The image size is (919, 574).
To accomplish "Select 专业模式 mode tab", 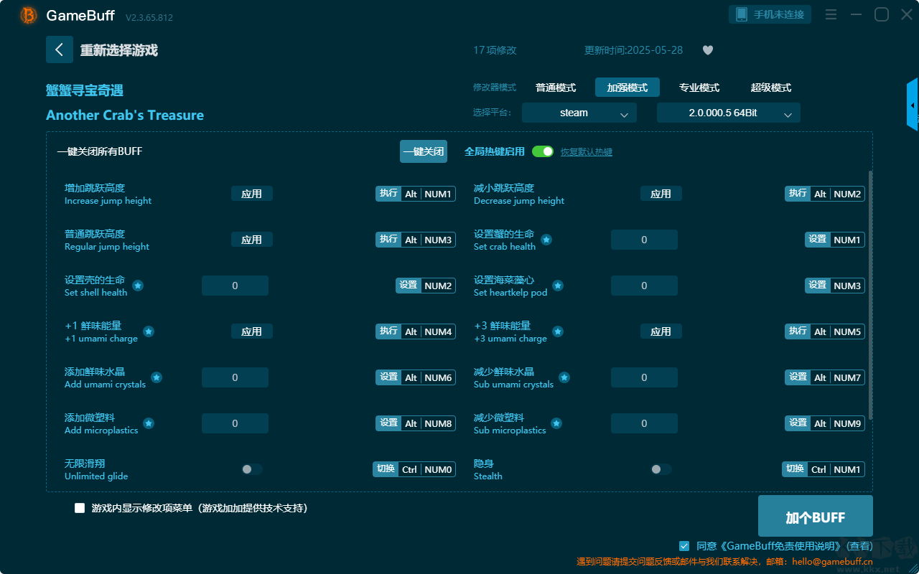I will [x=699, y=88].
